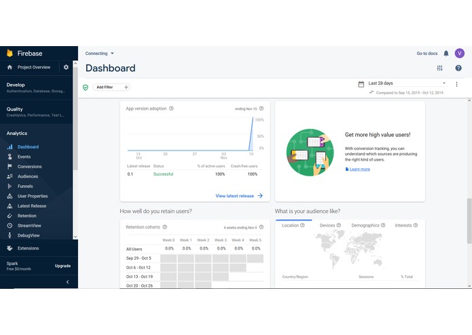Click the Latest Release icon

click(x=10, y=205)
